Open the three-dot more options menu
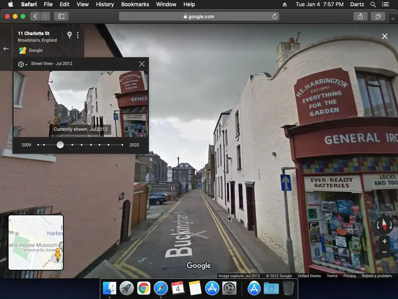 click(78, 35)
